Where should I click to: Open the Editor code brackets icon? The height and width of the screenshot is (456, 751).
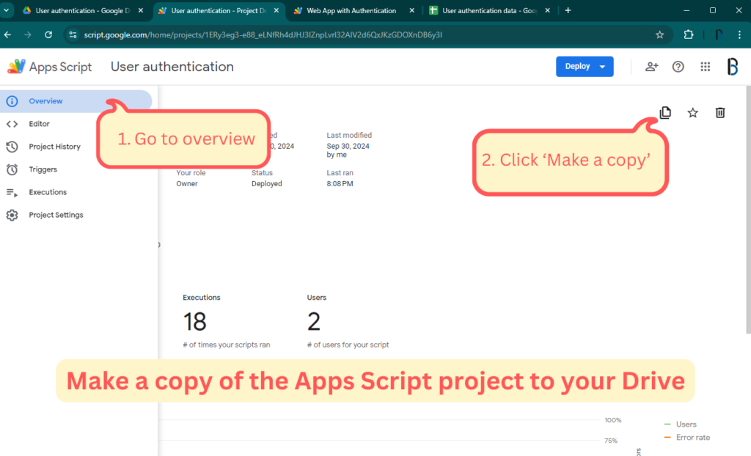[x=12, y=124]
